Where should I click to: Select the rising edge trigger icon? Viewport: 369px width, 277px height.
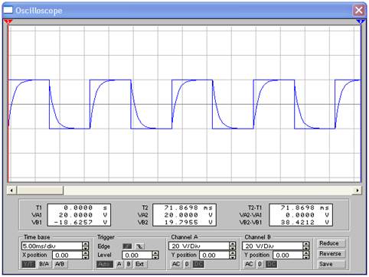coord(127,246)
